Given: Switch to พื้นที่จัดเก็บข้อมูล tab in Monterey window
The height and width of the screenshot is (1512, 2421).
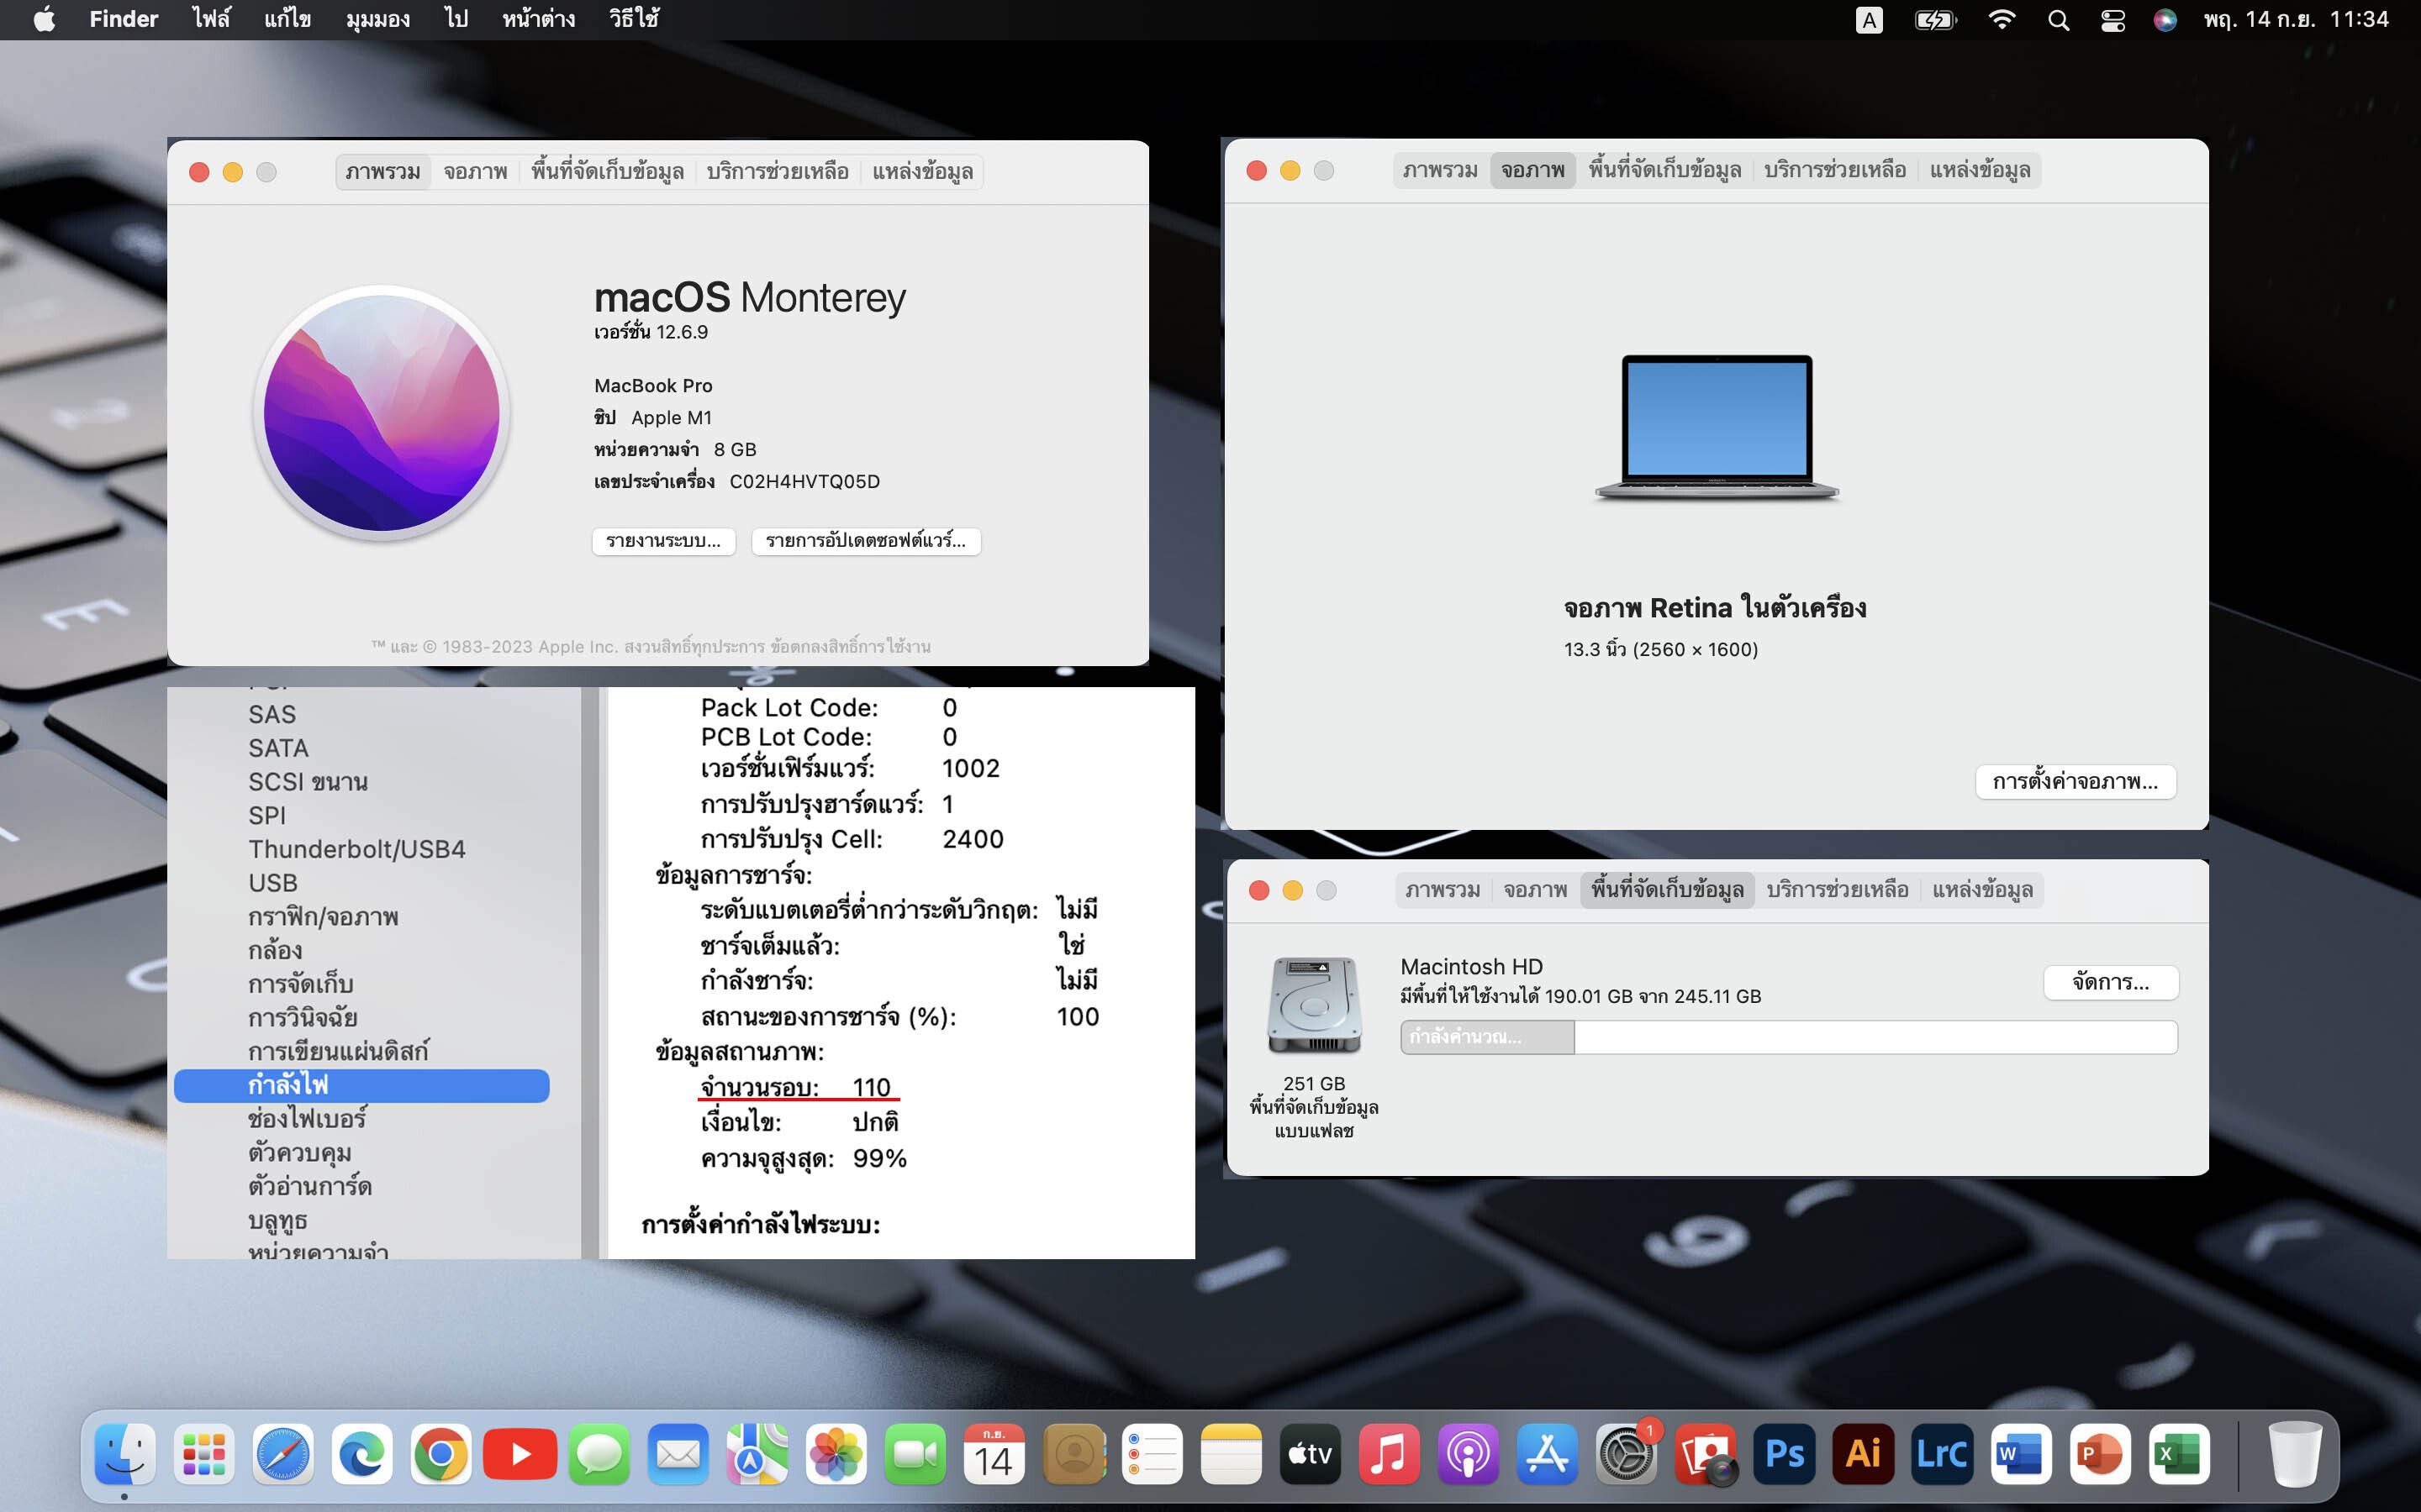Looking at the screenshot, I should tap(607, 172).
